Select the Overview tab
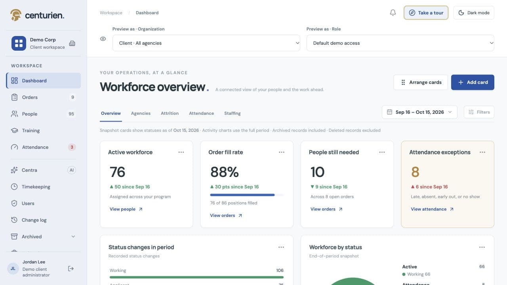Viewport: 507px width, 285px height. (111, 113)
